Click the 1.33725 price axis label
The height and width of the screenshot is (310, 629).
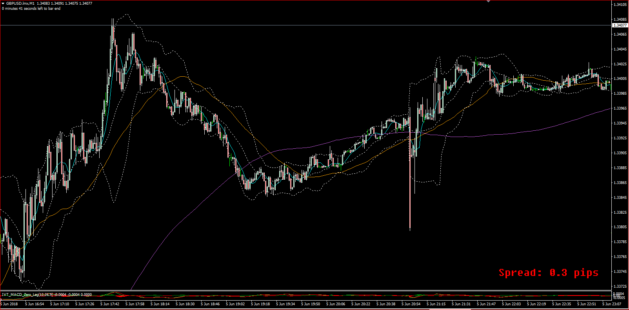(620, 287)
